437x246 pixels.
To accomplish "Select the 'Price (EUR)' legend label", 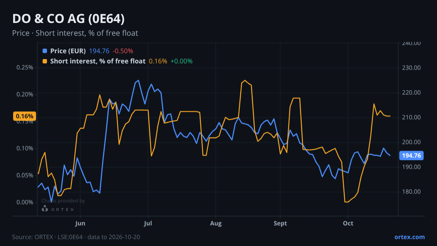I will (68, 51).
